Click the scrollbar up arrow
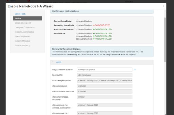The height and width of the screenshot is (115, 174). 165,11
